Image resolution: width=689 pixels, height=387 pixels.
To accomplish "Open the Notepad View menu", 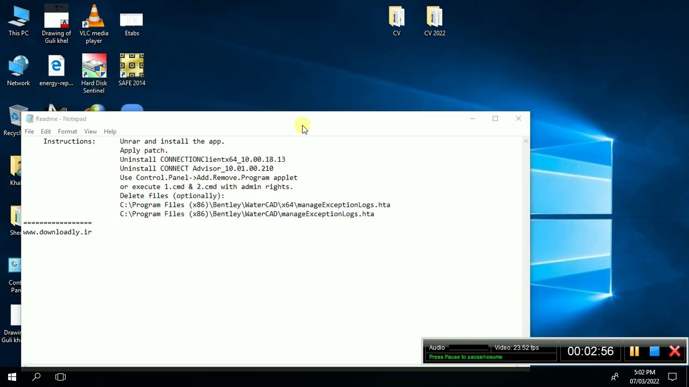I will tap(90, 131).
